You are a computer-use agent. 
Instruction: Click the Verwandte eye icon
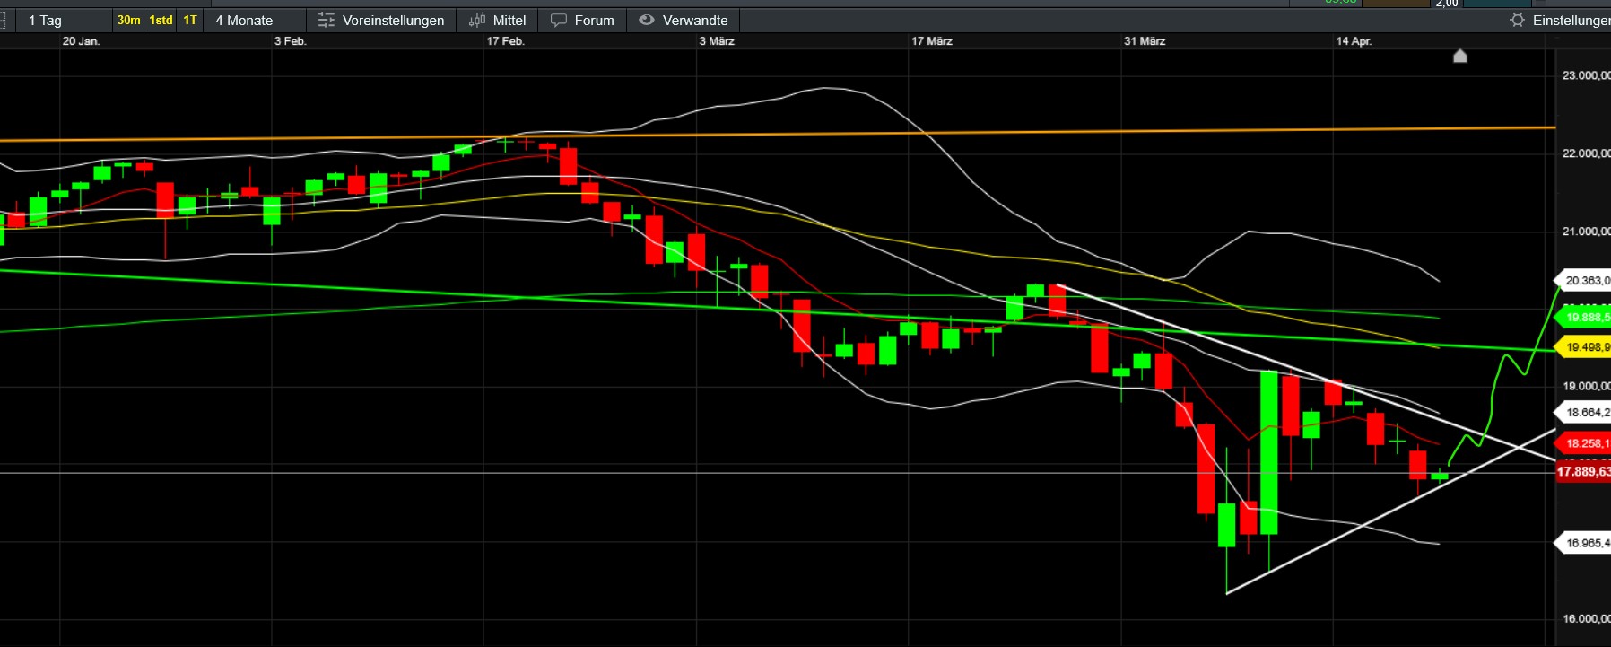[x=647, y=20]
